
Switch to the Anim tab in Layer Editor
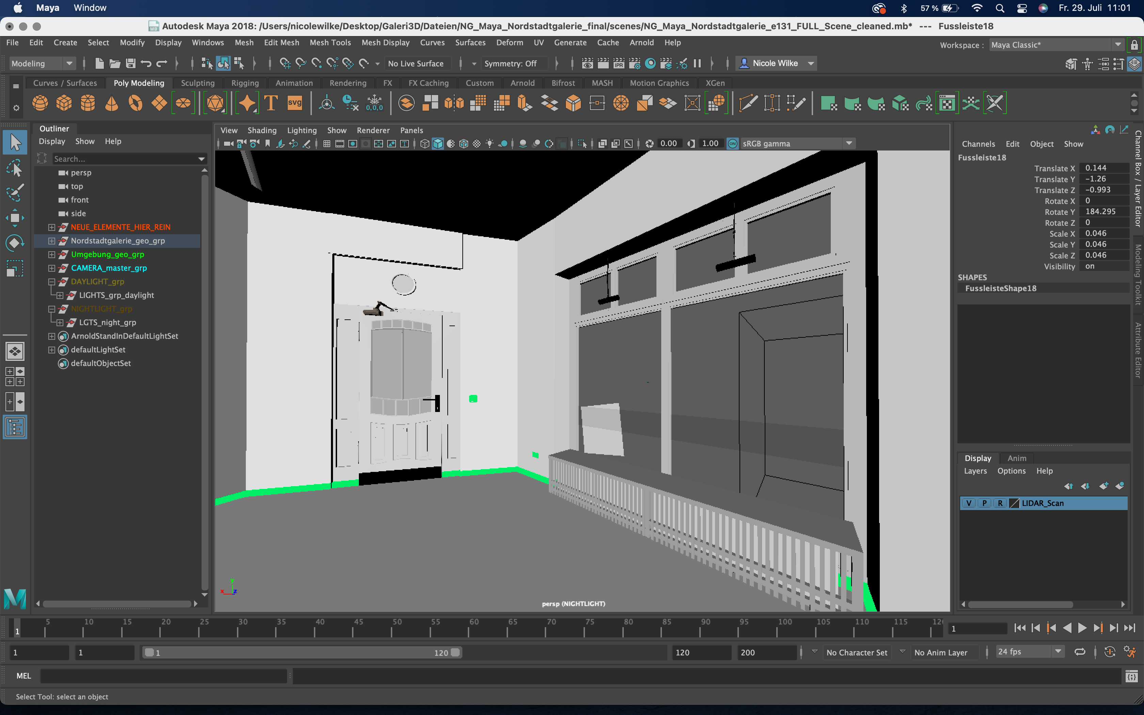1016,458
